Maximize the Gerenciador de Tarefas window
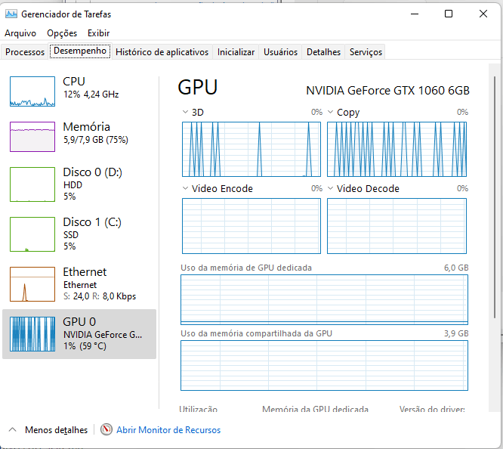503x449 pixels. click(x=449, y=14)
